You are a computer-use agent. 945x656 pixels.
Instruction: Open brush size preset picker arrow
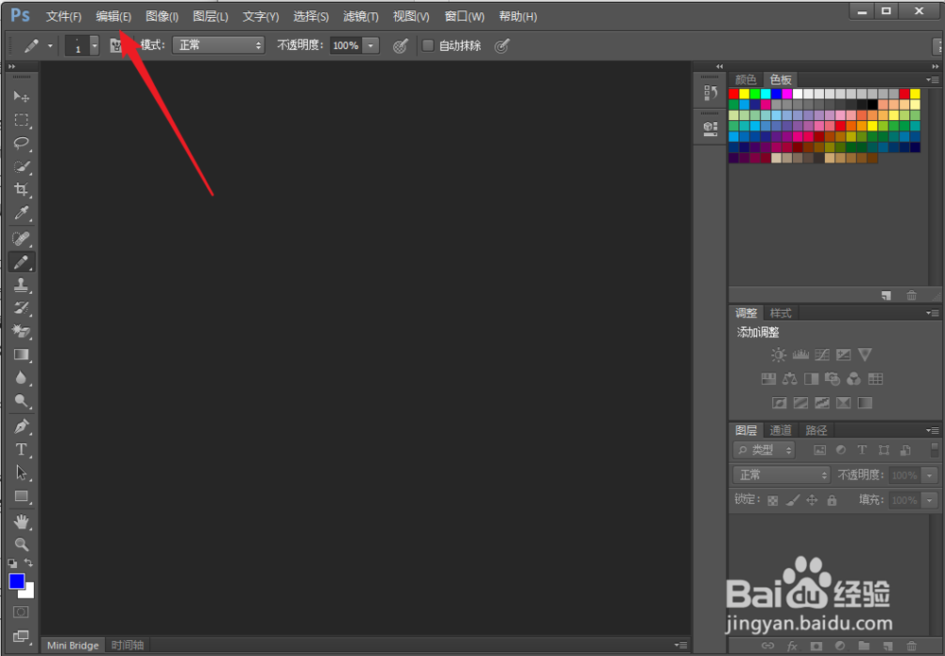(94, 45)
